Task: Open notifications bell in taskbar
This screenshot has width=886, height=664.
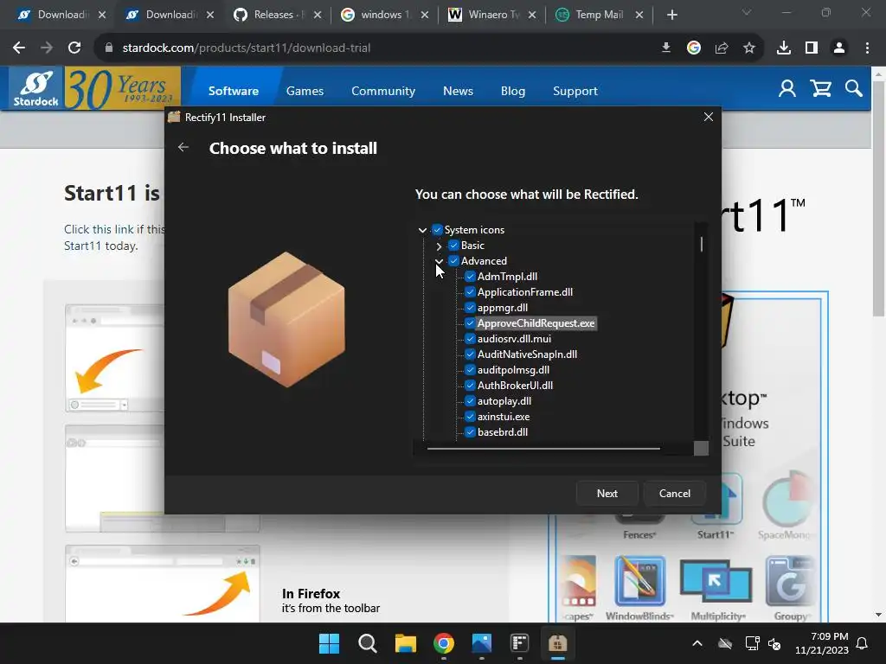Action: 862,643
